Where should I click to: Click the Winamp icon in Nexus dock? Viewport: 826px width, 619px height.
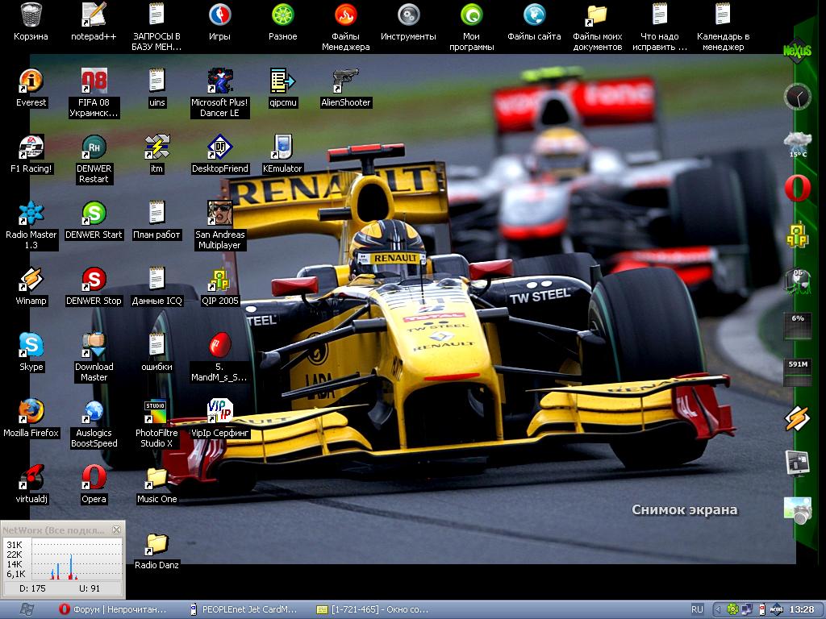[x=797, y=418]
